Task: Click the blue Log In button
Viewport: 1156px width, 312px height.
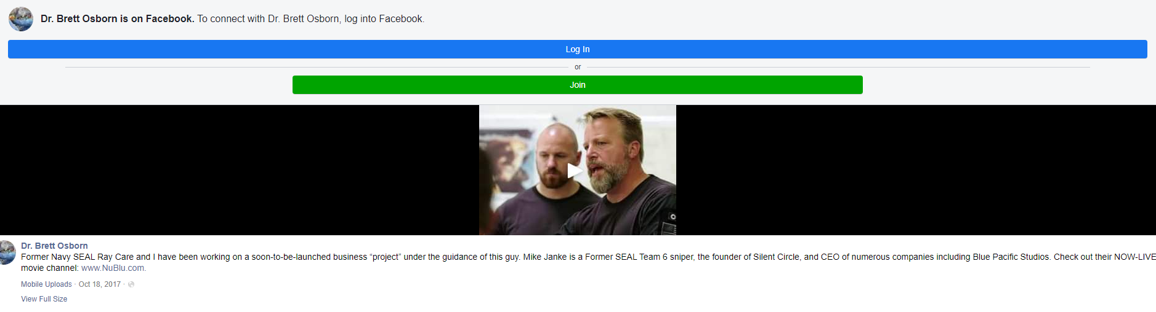Action: [577, 49]
